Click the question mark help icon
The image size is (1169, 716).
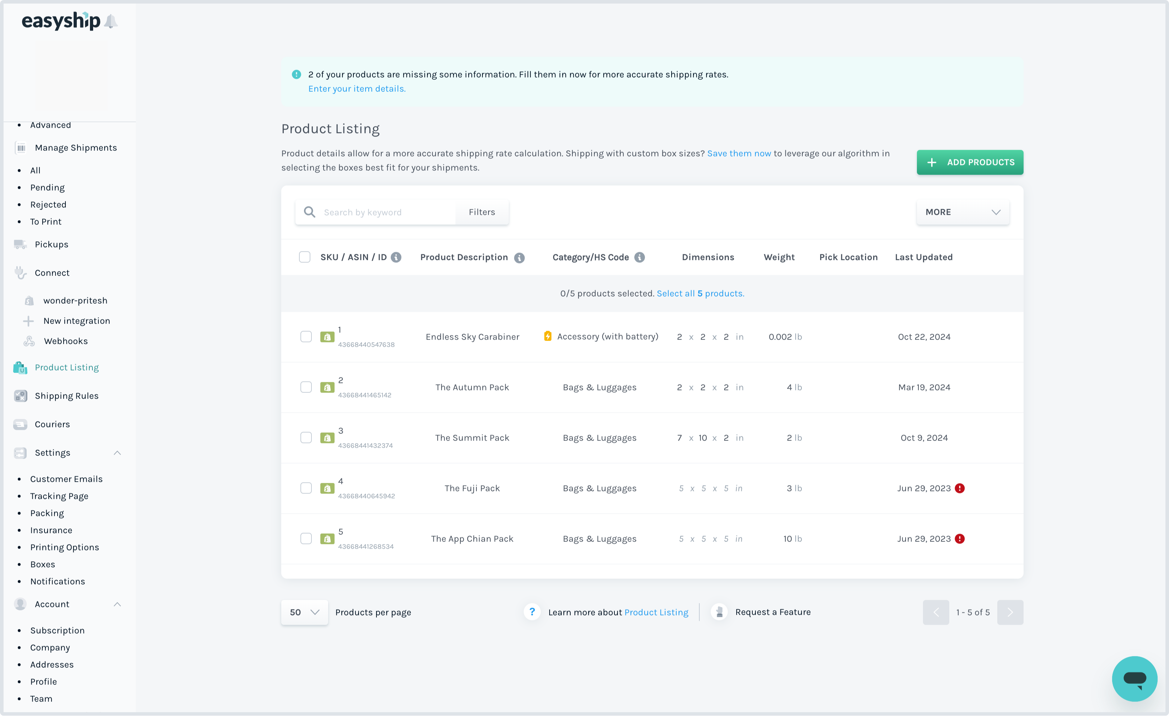pyautogui.click(x=532, y=612)
